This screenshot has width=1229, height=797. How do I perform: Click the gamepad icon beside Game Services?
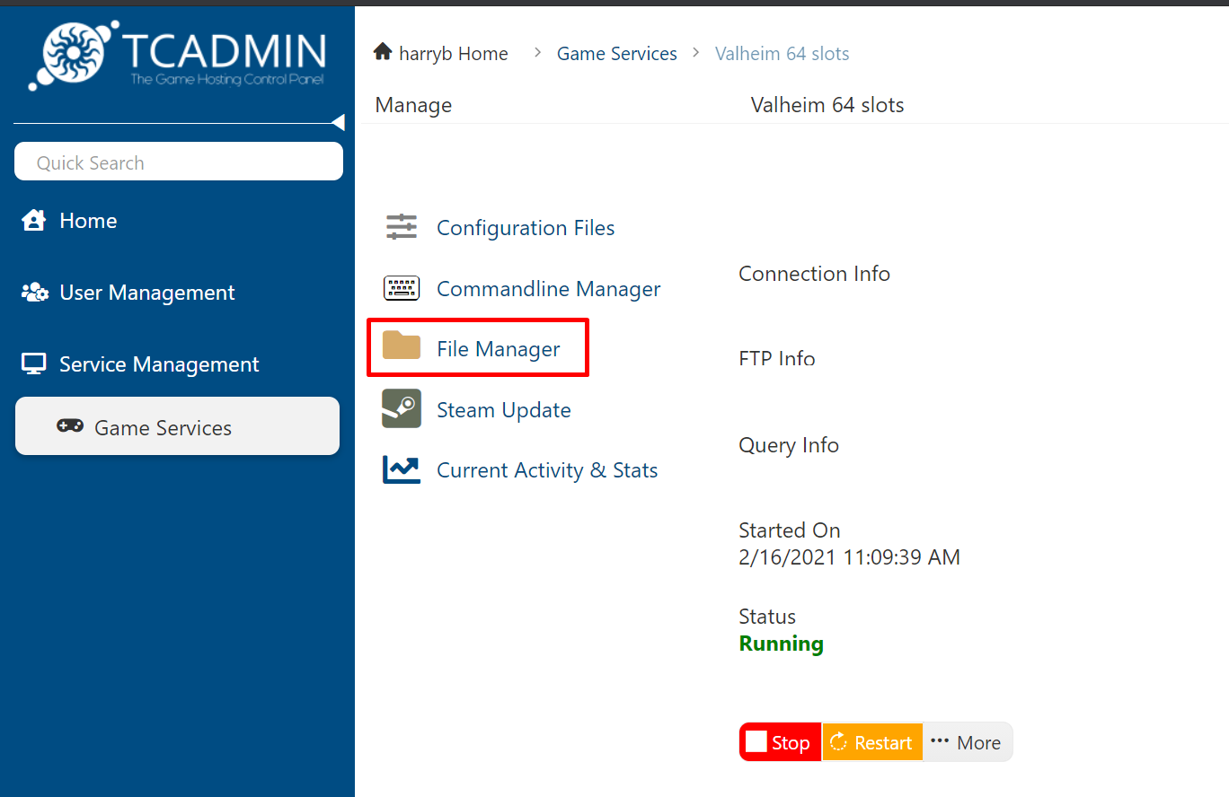click(70, 426)
